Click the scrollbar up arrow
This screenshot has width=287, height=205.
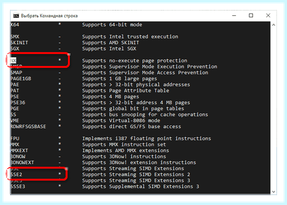click(x=274, y=25)
